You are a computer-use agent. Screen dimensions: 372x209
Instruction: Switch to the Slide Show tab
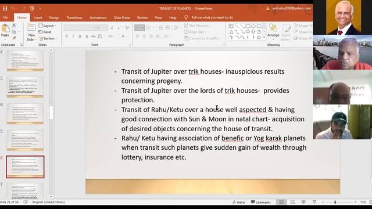[121, 17]
